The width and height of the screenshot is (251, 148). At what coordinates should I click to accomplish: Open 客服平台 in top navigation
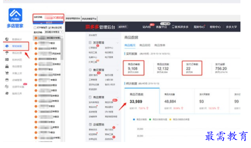161,27
